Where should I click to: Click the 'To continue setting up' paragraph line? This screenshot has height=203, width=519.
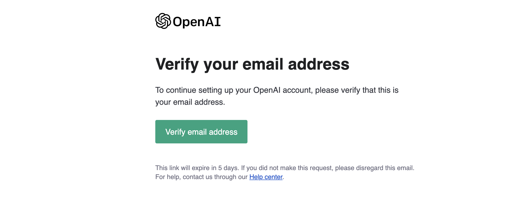[277, 90]
